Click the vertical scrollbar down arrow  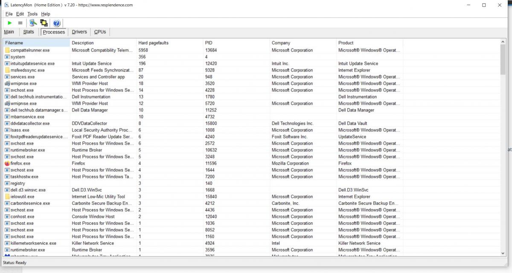tap(503, 253)
